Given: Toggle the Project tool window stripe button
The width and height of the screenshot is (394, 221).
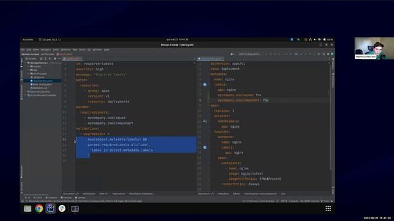Looking at the screenshot, I should (22, 63).
